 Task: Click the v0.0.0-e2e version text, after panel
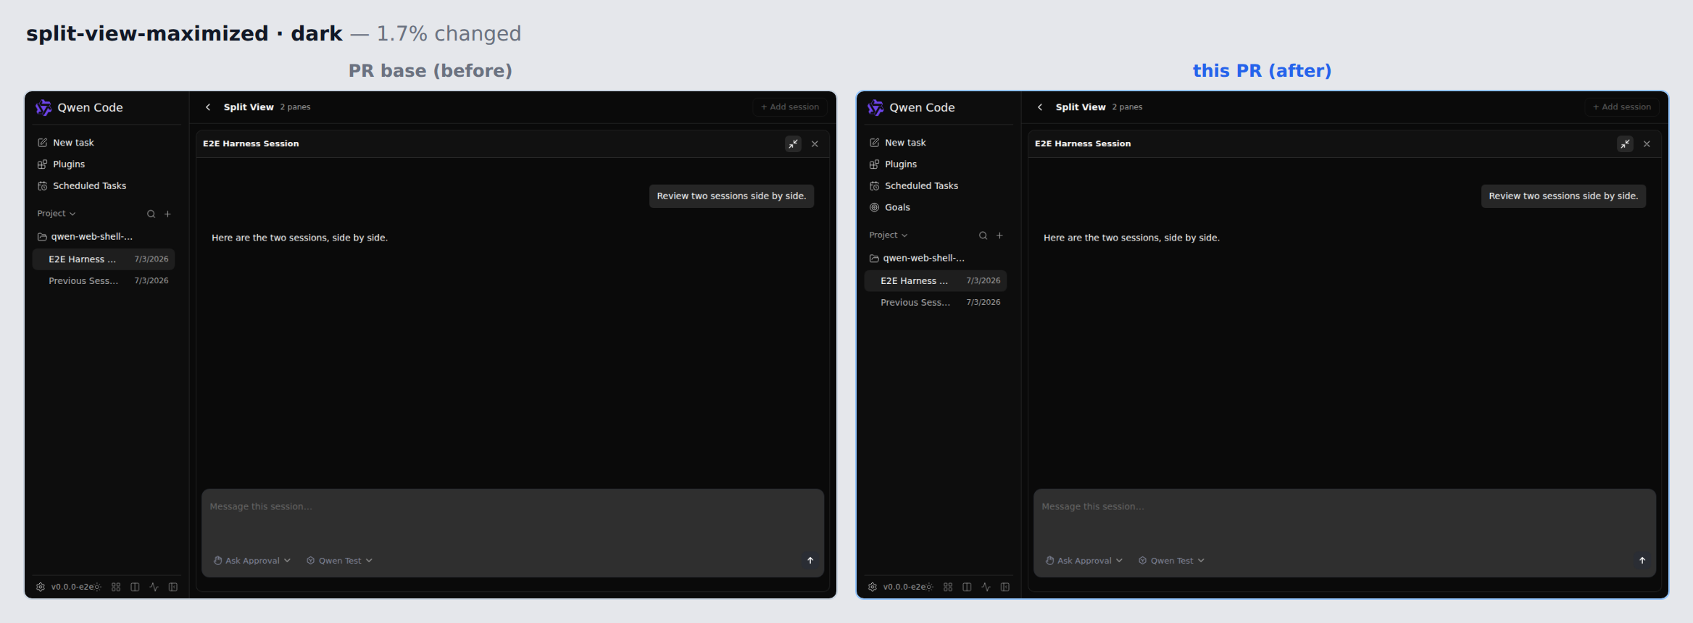coord(904,587)
